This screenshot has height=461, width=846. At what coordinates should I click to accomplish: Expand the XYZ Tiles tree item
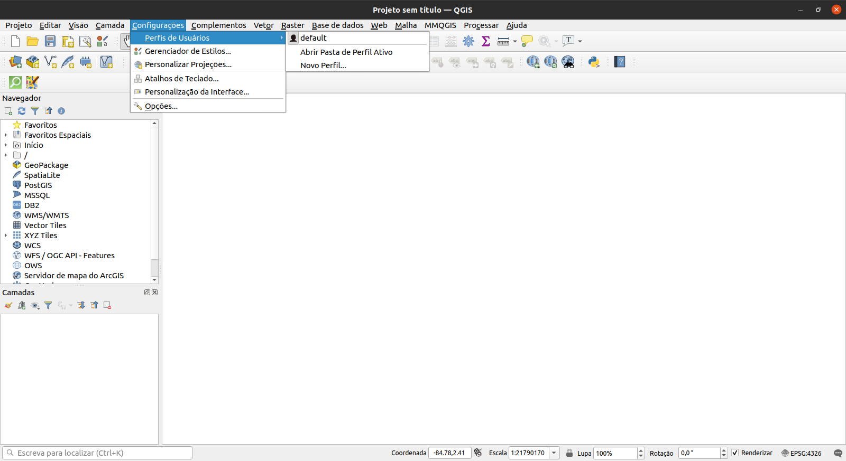pyautogui.click(x=6, y=236)
